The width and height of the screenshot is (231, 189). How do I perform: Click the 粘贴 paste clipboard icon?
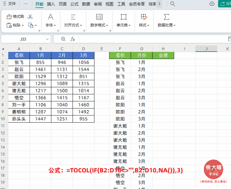[9, 25]
